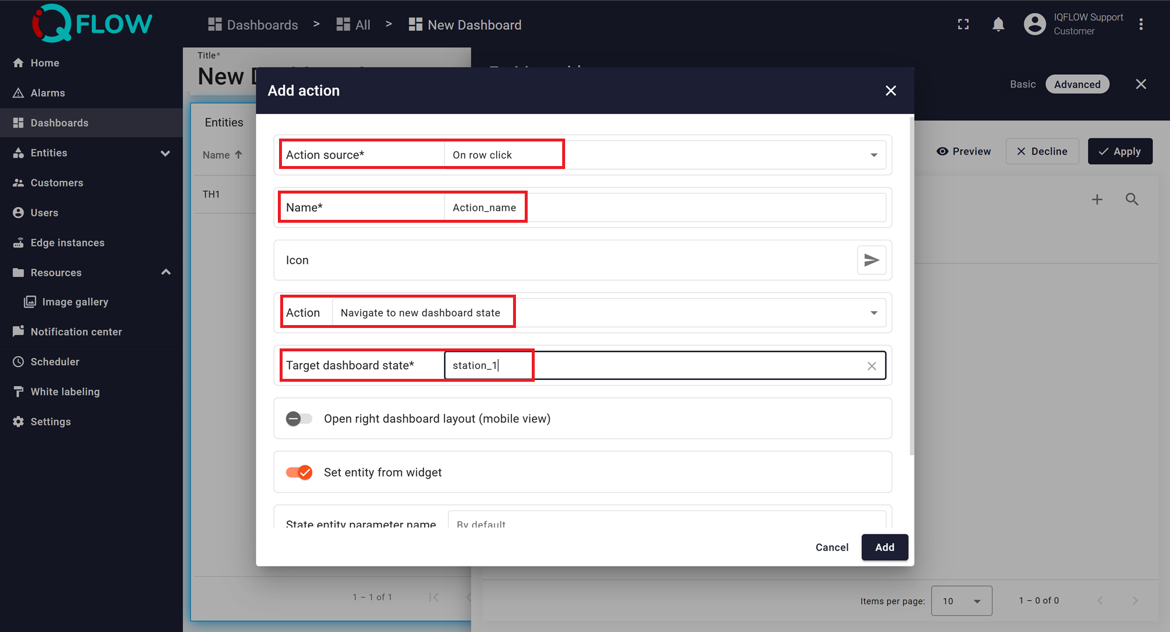Image resolution: width=1170 pixels, height=632 pixels.
Task: Cancel the Add action dialog
Action: coord(831,547)
